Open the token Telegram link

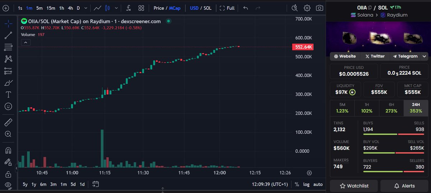click(x=405, y=56)
